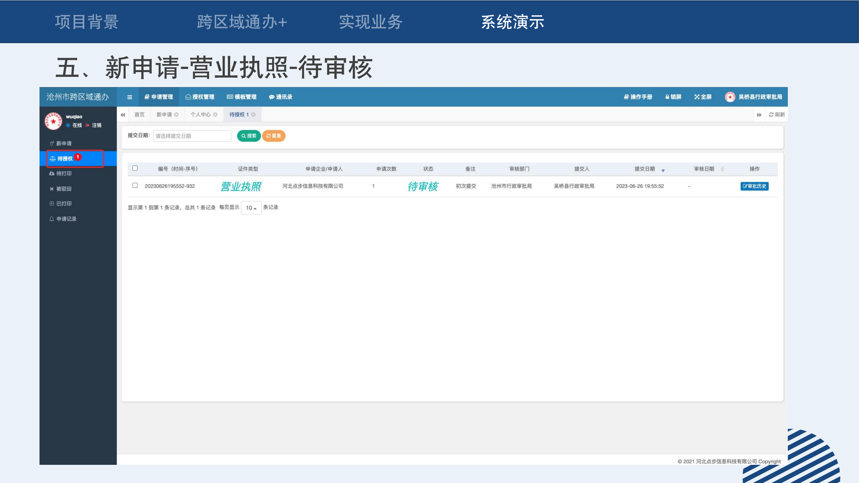Click the 吴桥县行政审批局 avatar icon

click(730, 97)
